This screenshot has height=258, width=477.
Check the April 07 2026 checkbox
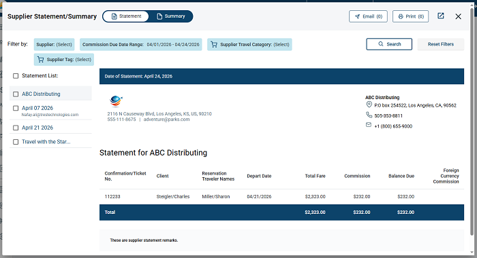[x=16, y=108]
